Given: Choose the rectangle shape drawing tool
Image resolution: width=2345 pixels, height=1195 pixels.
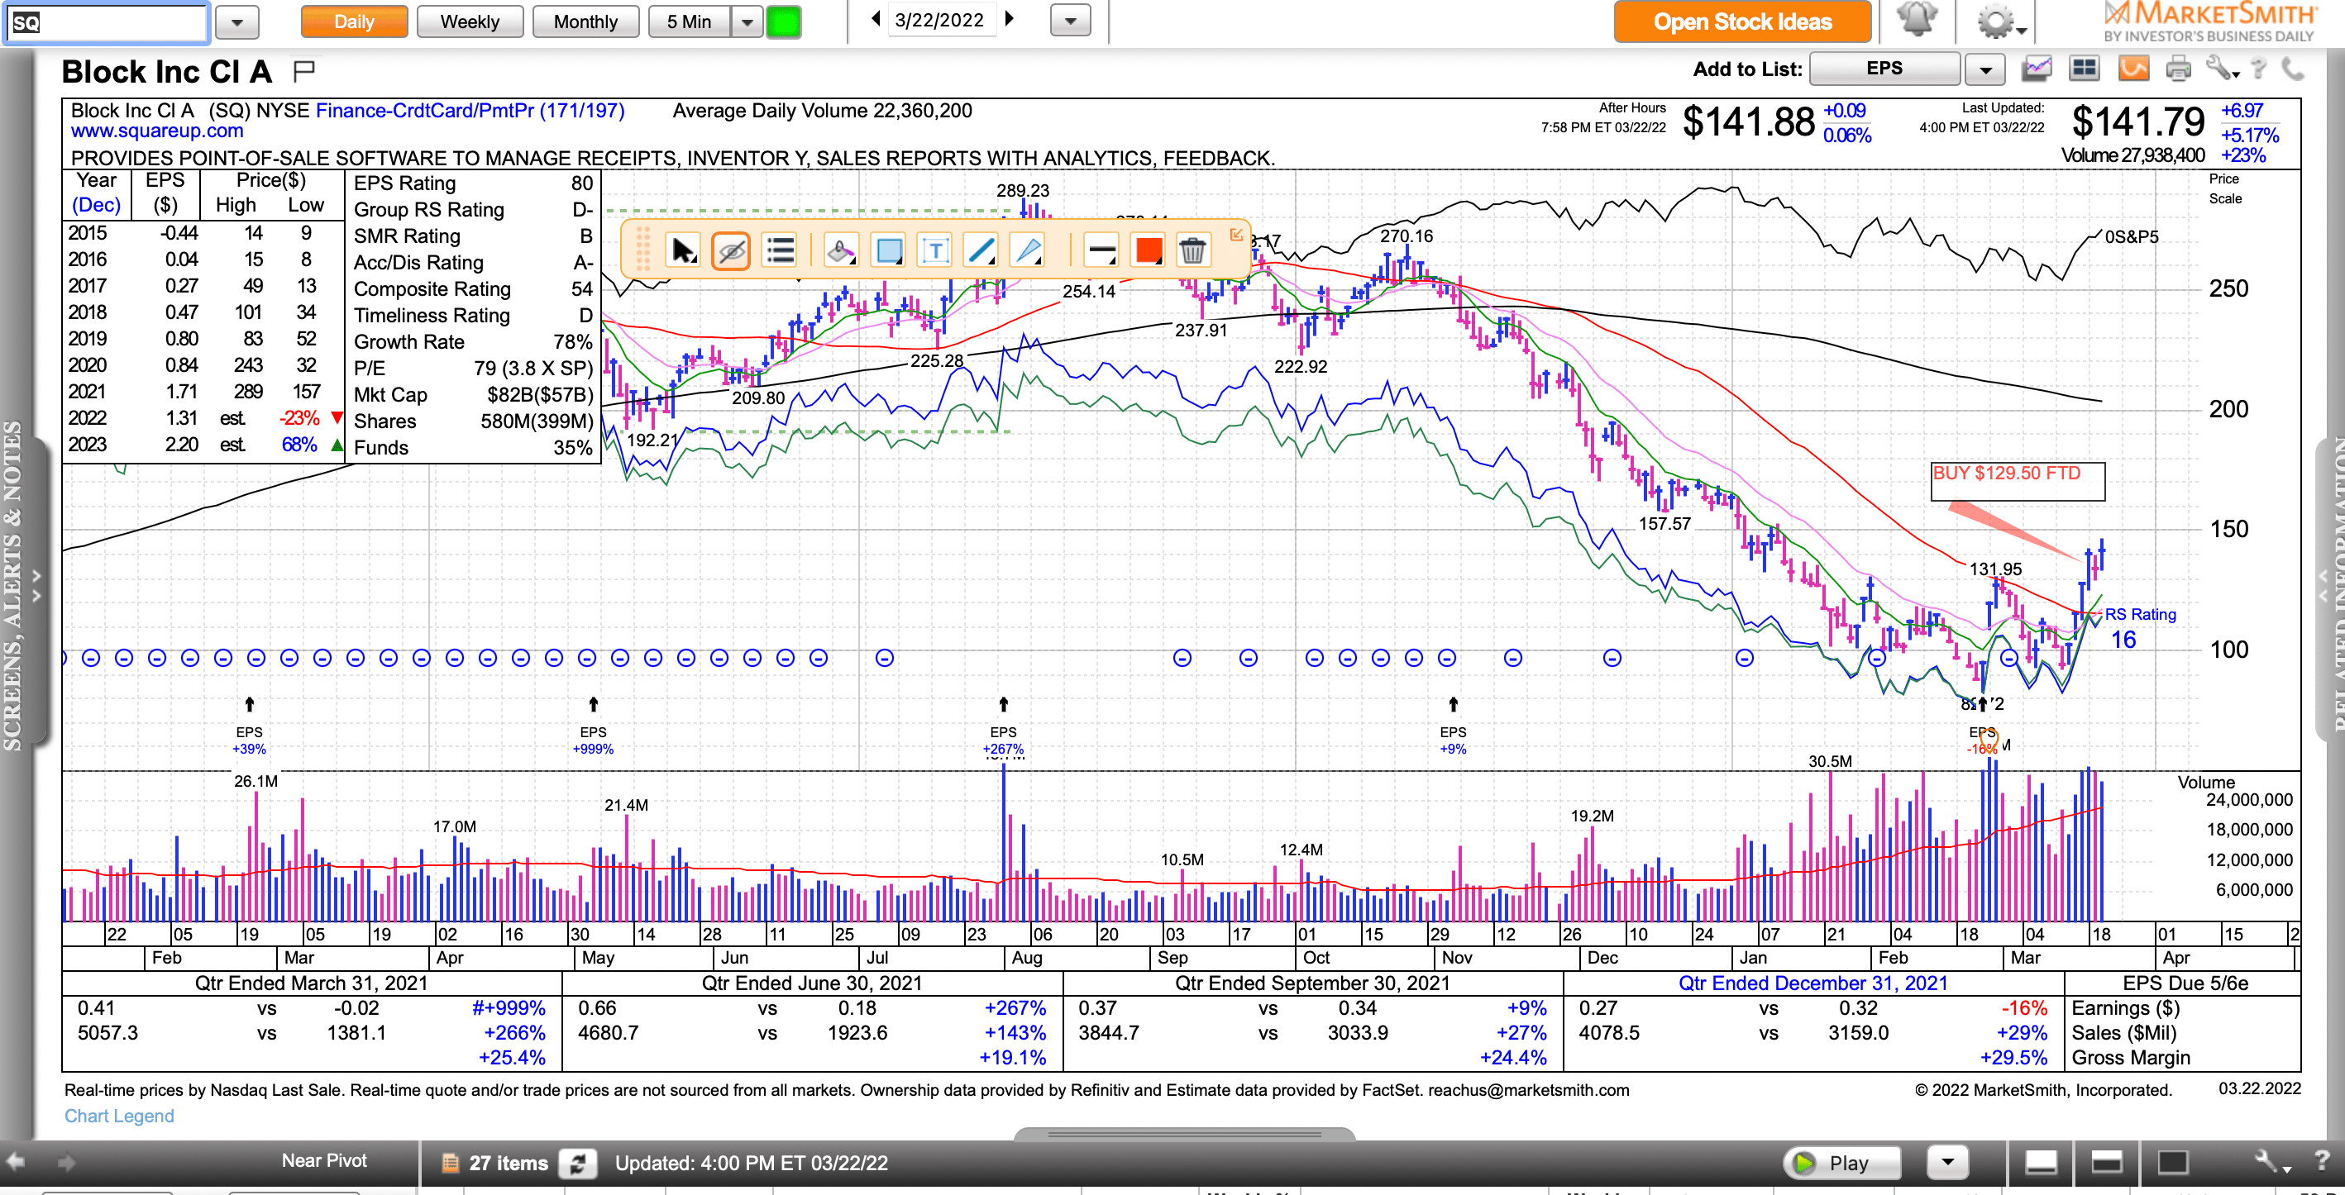Looking at the screenshot, I should [889, 250].
